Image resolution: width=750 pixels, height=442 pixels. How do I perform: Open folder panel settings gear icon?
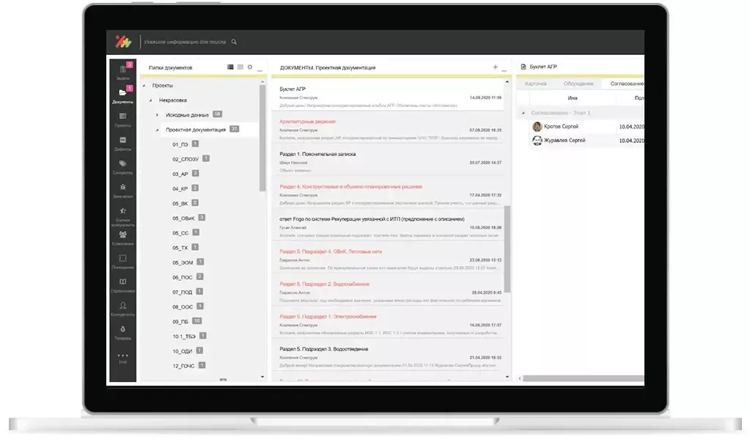pyautogui.click(x=250, y=67)
